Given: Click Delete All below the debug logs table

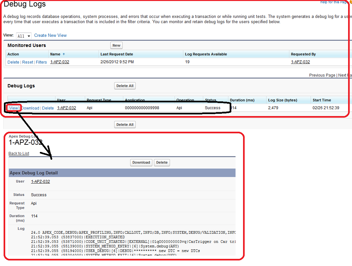Looking at the screenshot, I should coord(125,125).
